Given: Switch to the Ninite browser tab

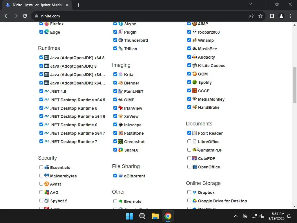Looking at the screenshot, I should [x=37, y=5].
